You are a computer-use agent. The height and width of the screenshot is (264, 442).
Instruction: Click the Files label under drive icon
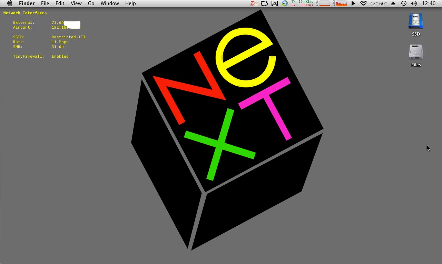click(x=416, y=65)
